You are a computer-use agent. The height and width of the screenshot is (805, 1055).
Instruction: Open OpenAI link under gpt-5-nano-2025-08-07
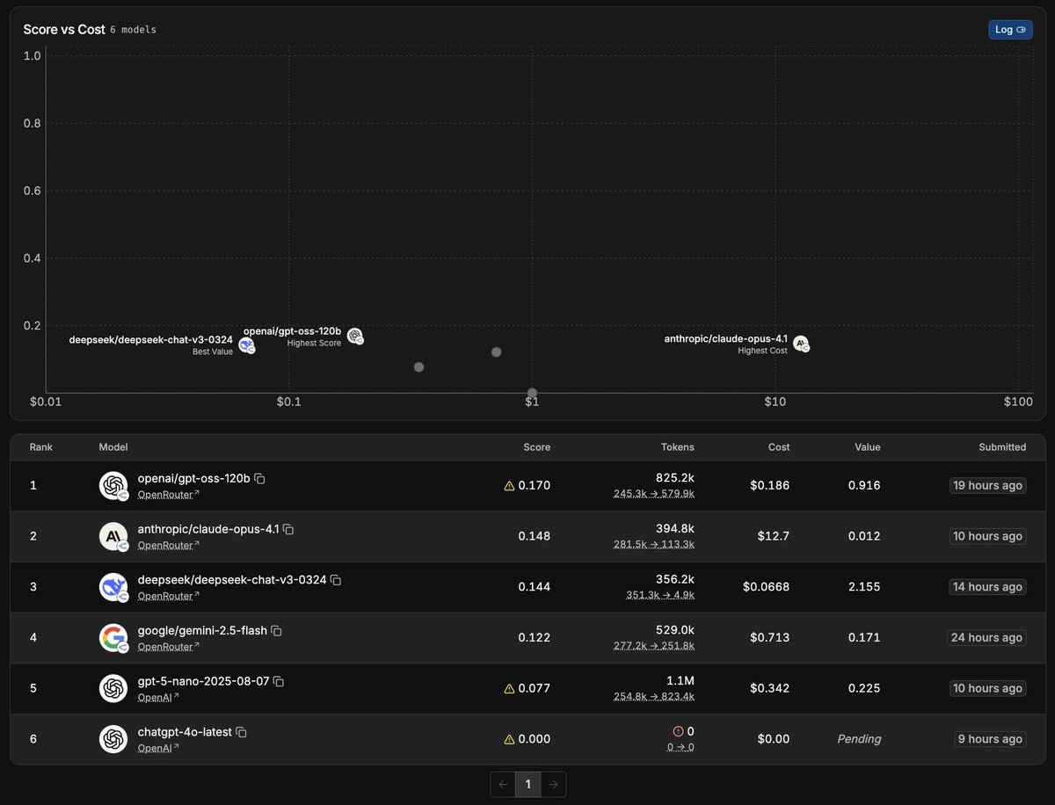coord(158,697)
